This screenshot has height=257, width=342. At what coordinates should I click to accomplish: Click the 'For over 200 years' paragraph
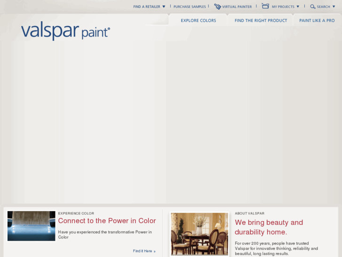pos(276,249)
